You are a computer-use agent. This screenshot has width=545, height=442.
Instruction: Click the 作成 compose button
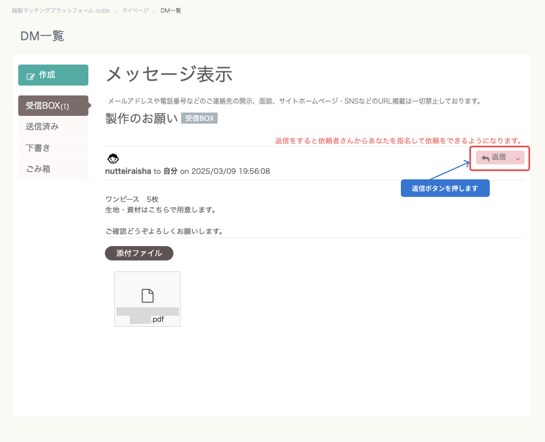[53, 75]
